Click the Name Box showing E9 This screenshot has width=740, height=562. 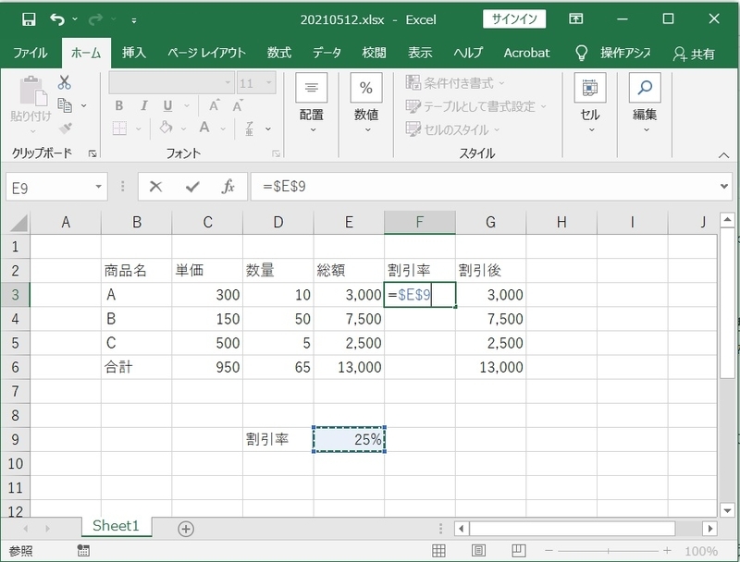click(51, 187)
